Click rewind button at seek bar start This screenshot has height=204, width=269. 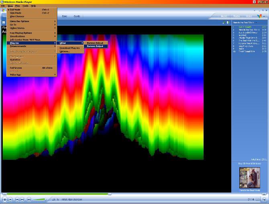4,194
